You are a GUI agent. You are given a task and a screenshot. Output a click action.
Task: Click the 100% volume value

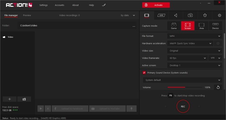click(207, 87)
